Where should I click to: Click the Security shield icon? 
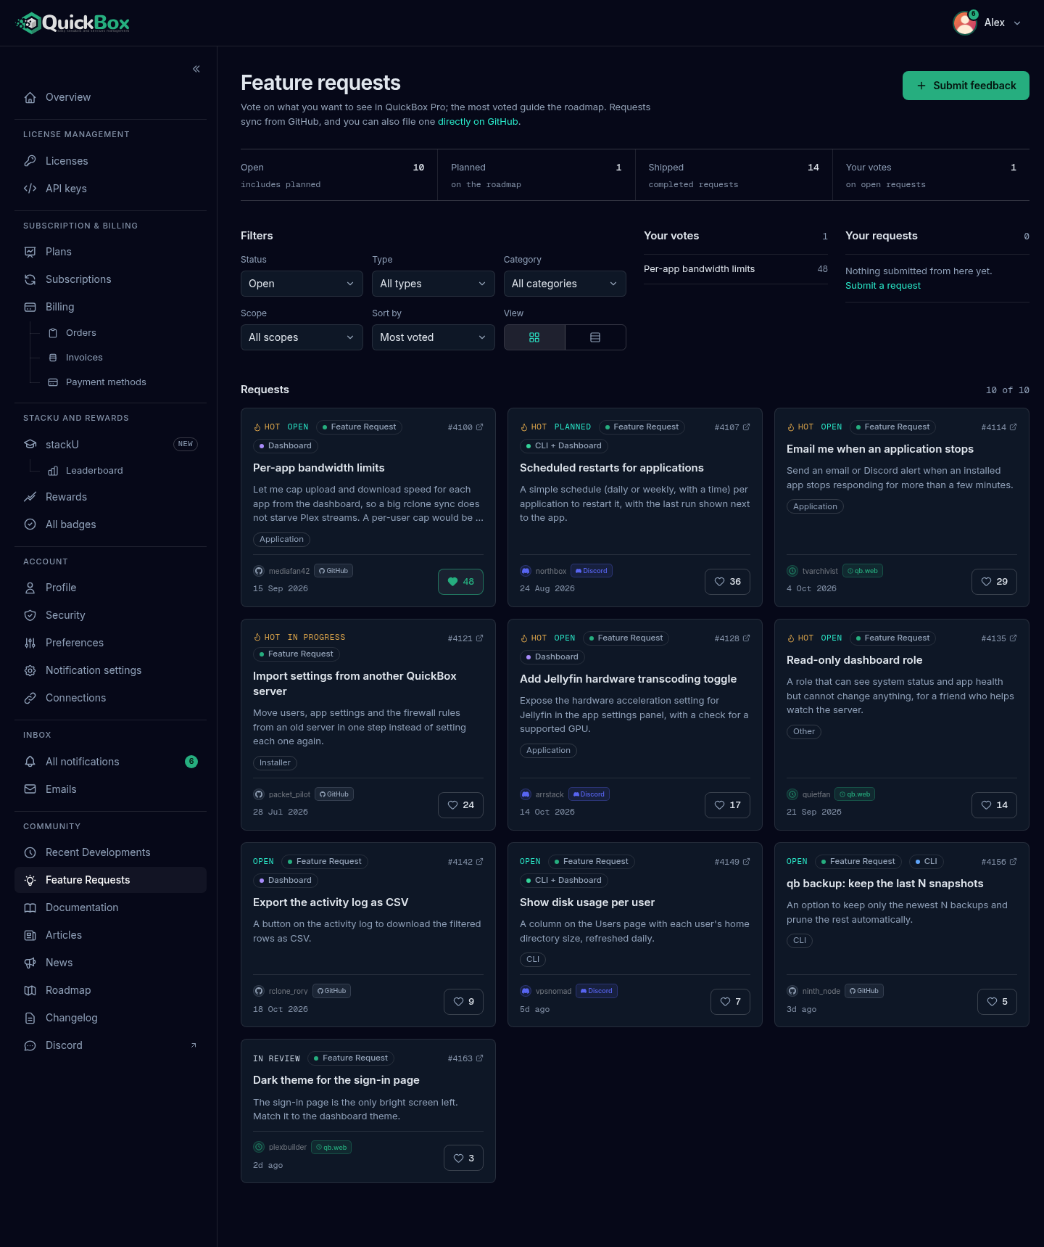click(x=30, y=615)
